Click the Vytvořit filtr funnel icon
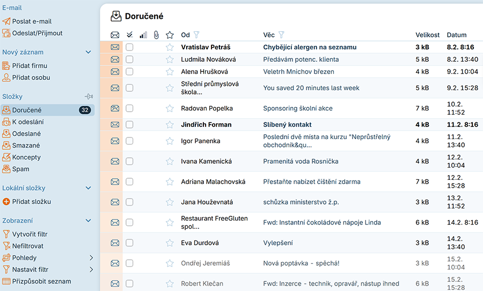 [x=6, y=234]
